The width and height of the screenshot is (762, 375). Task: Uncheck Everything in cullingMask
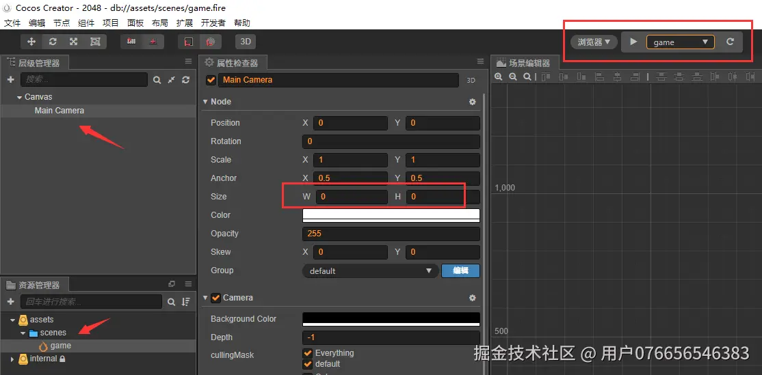307,353
